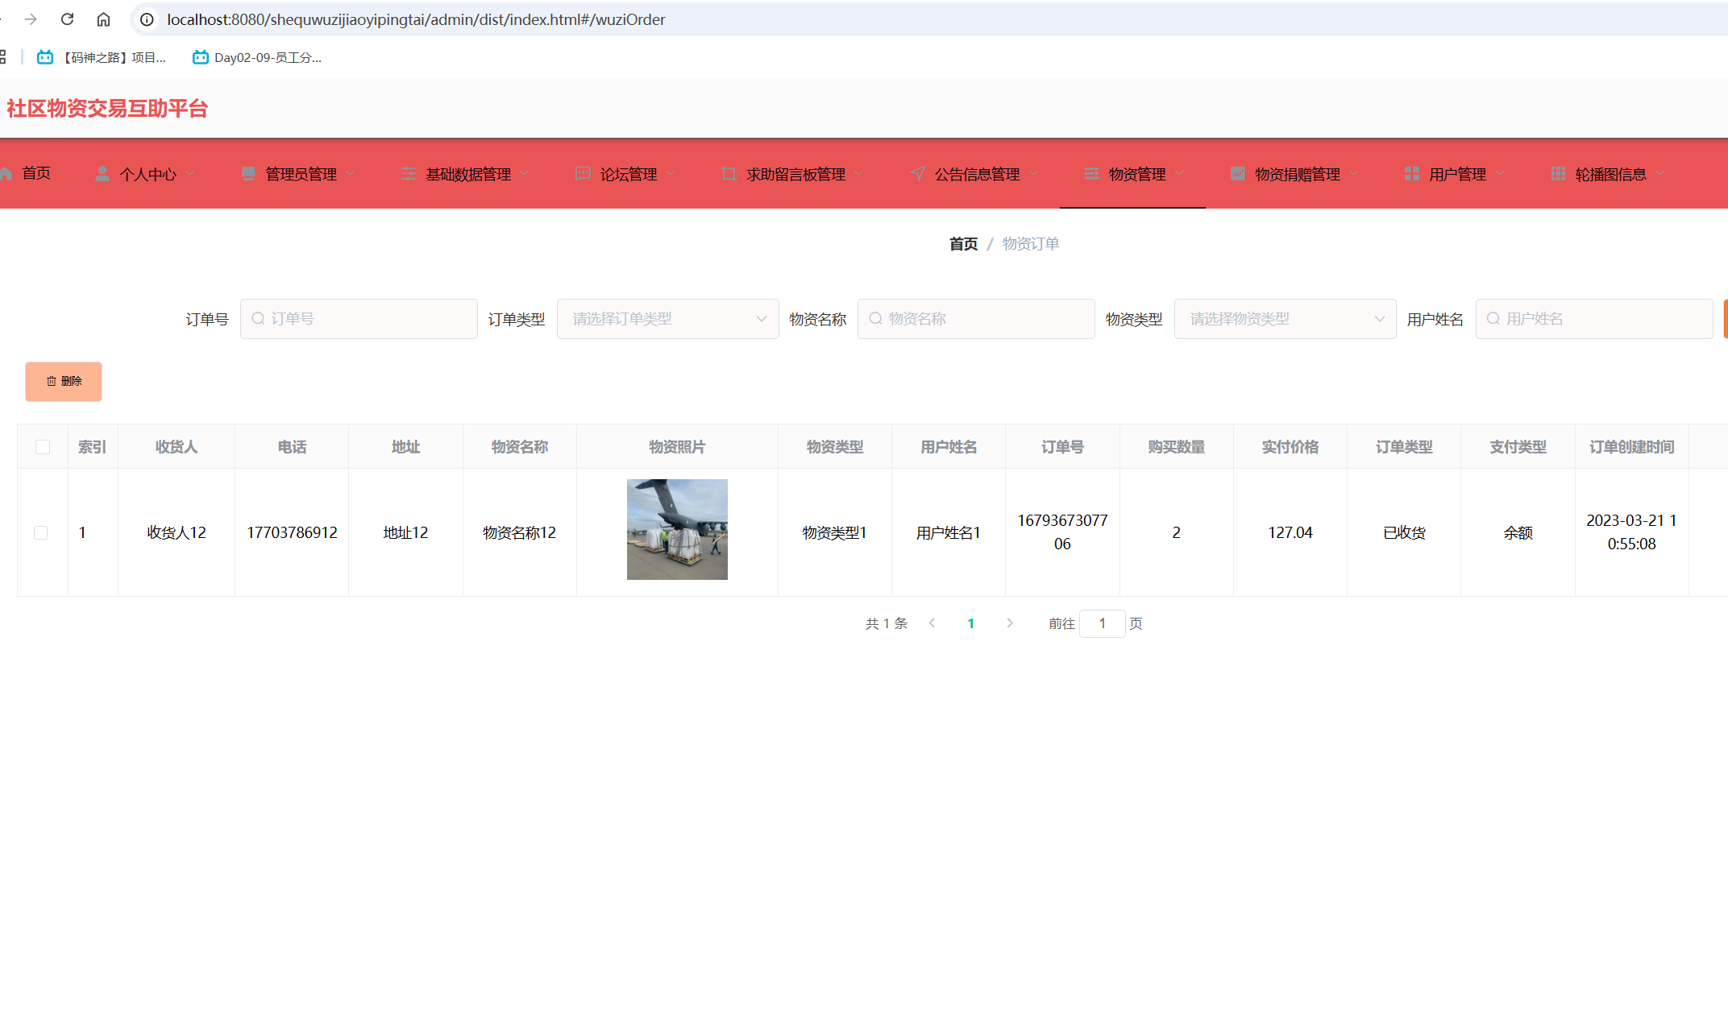1728x1018 pixels.
Task: Click the 公告信息管理 paper plane icon
Action: pyautogui.click(x=917, y=174)
